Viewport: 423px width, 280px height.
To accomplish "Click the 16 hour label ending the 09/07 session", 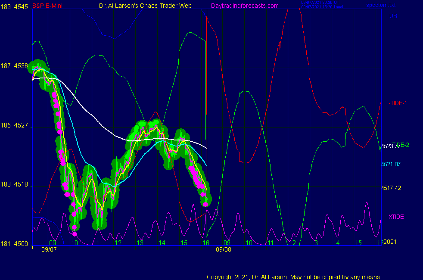I will (x=206, y=243).
